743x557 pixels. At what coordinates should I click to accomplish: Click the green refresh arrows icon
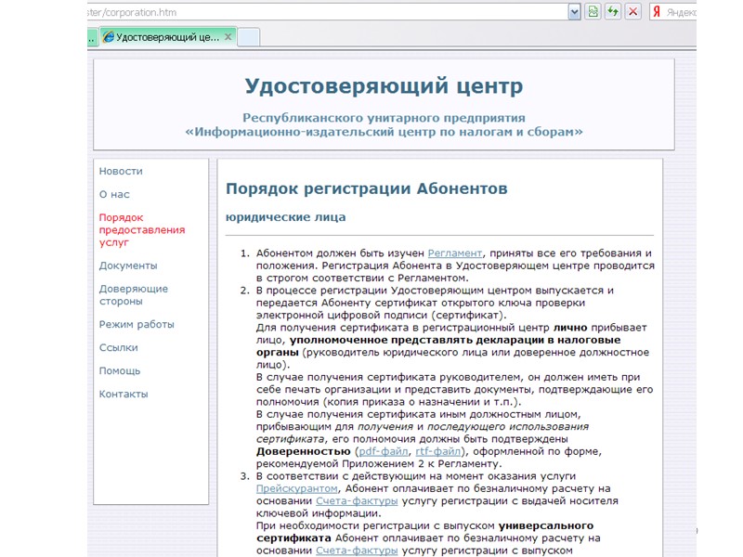[613, 12]
